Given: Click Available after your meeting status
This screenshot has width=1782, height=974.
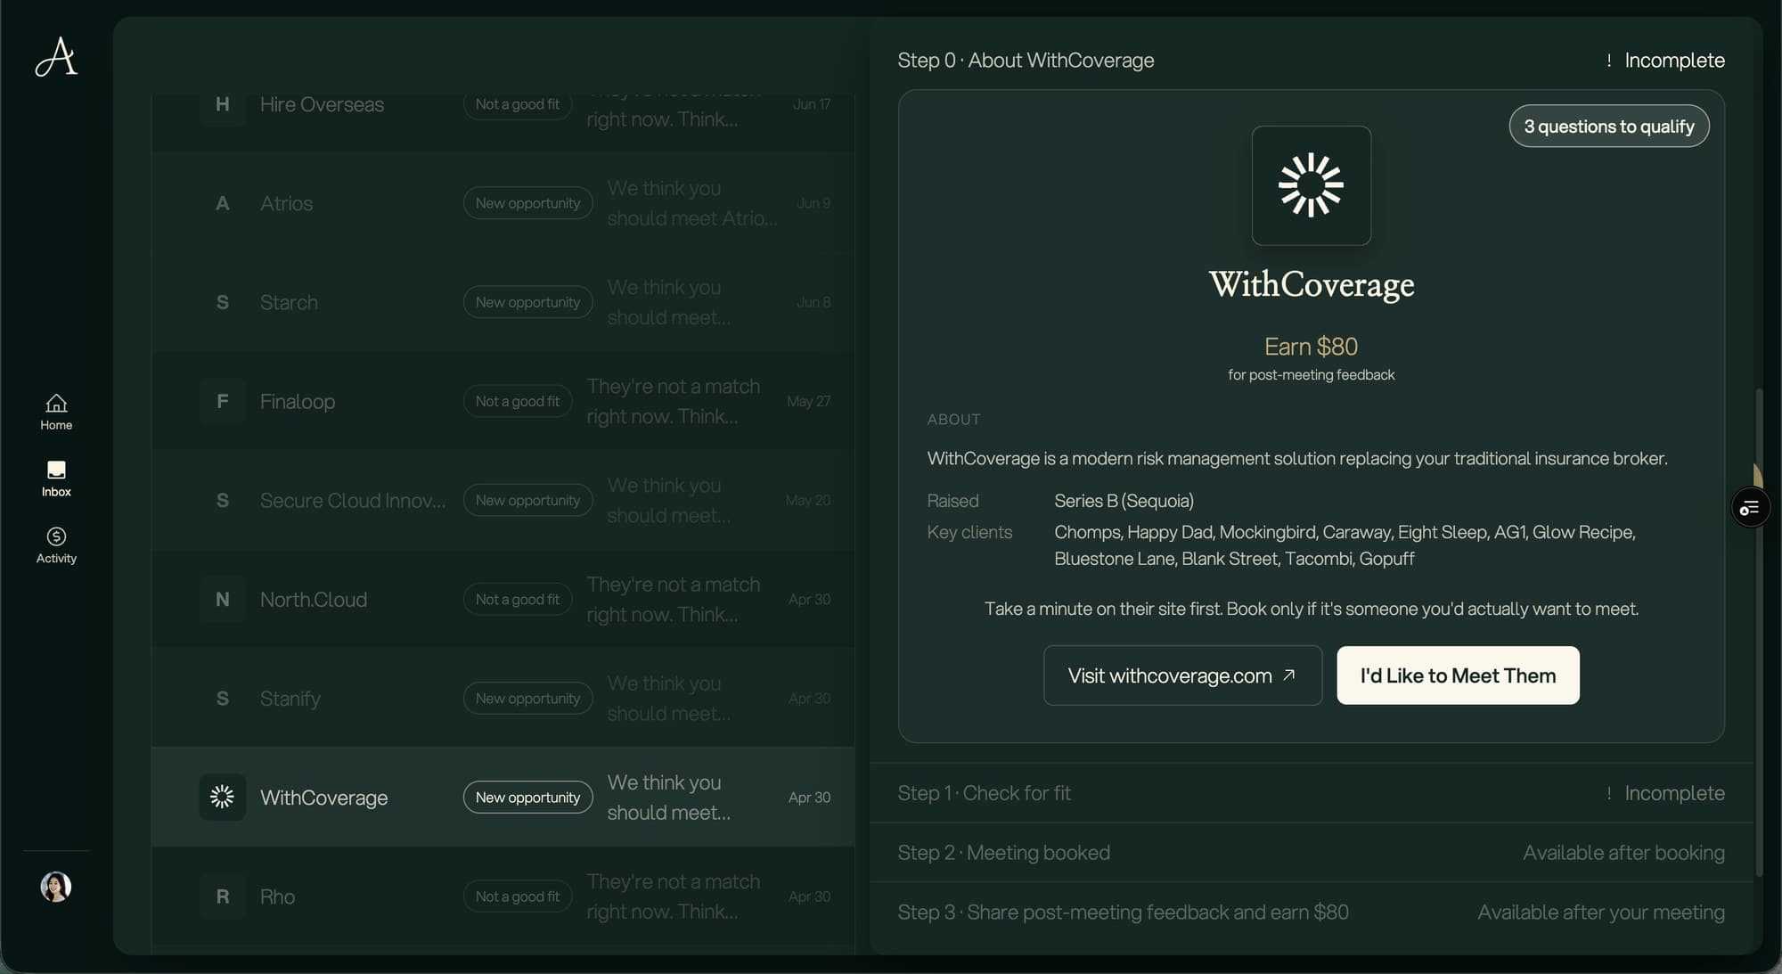Looking at the screenshot, I should point(1601,912).
